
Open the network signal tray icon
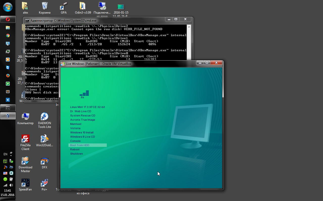pyautogui.click(x=5, y=185)
